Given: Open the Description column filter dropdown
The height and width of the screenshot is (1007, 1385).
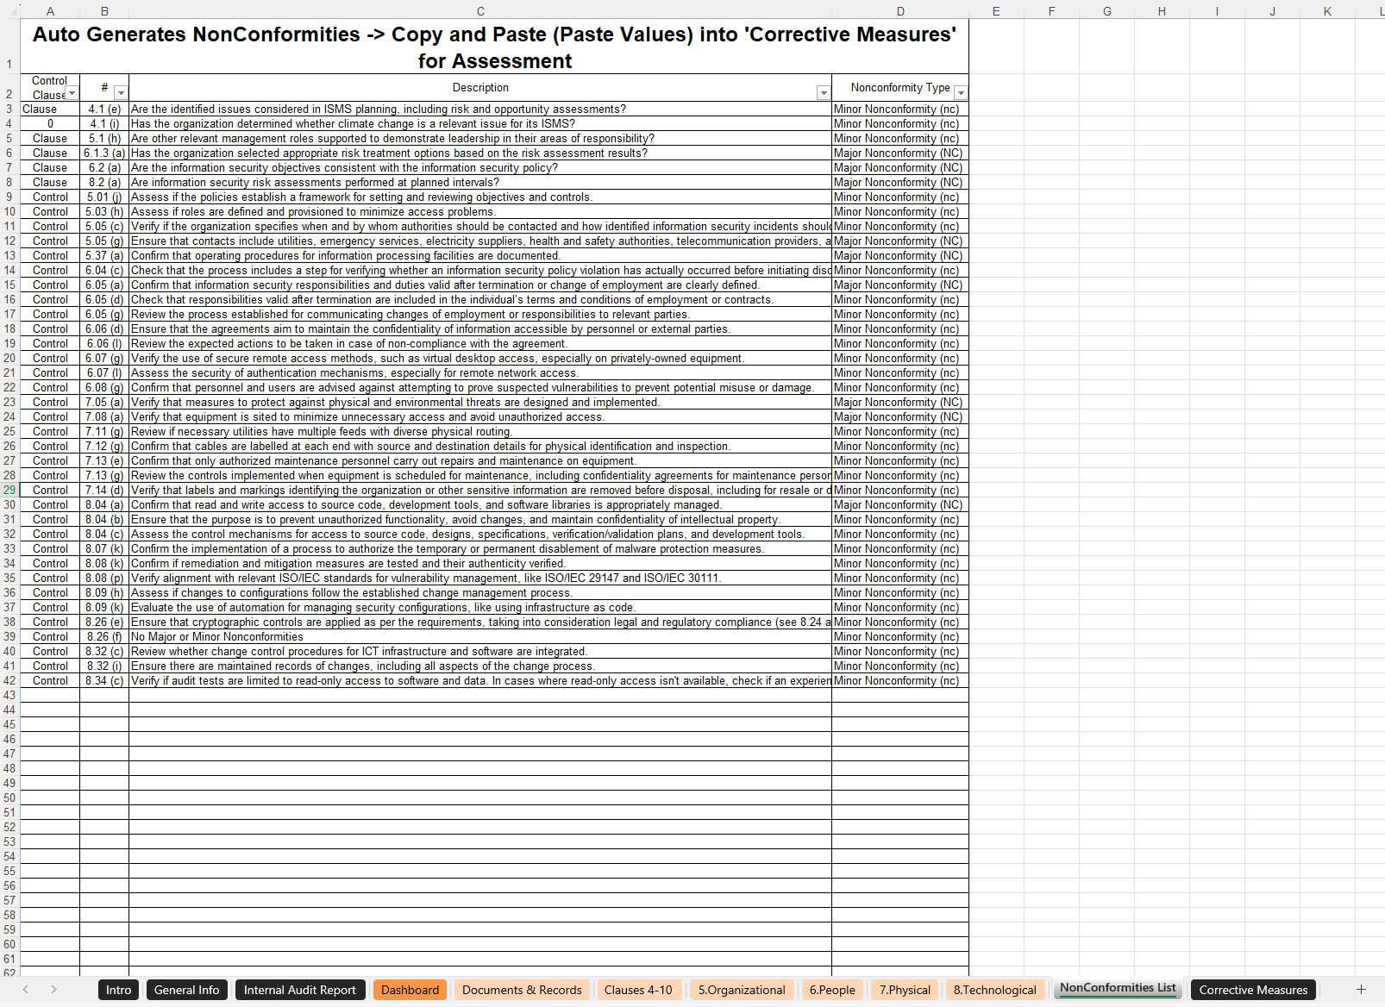Looking at the screenshot, I should (x=824, y=91).
